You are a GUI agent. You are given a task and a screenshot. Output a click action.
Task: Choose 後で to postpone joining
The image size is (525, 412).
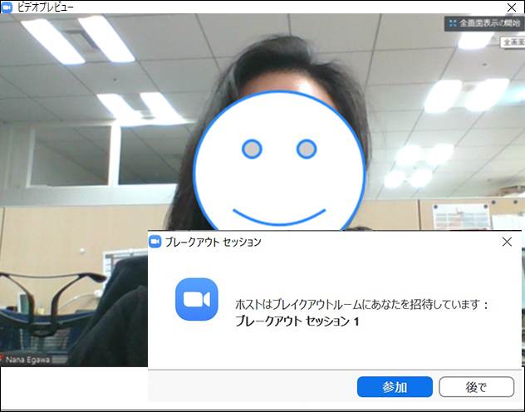[476, 387]
